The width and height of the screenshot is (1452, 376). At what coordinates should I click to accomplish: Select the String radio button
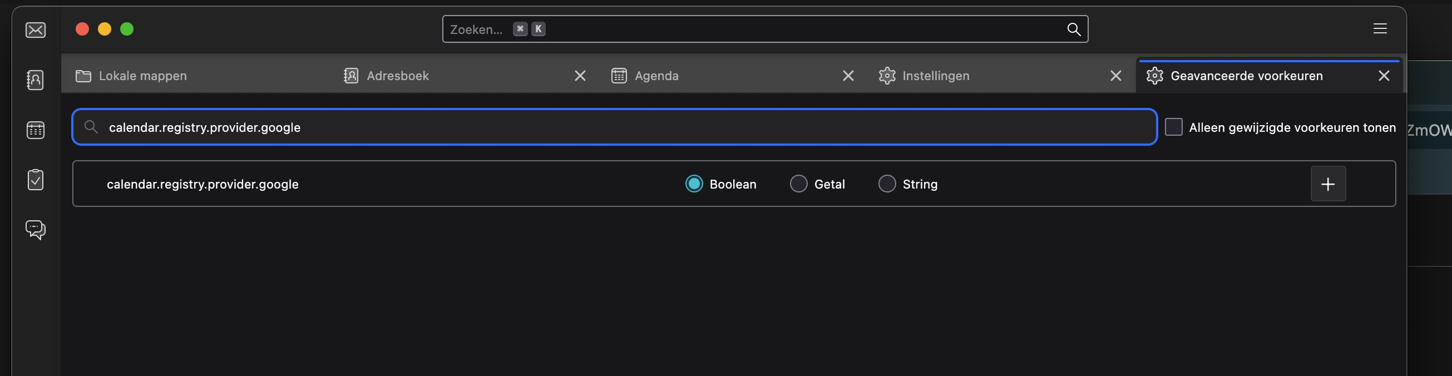[x=887, y=184]
